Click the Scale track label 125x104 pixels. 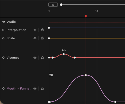click(x=11, y=38)
